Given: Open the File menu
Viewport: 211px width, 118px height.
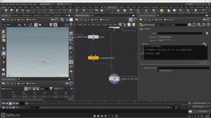Looking at the screenshot, I should [3, 4].
